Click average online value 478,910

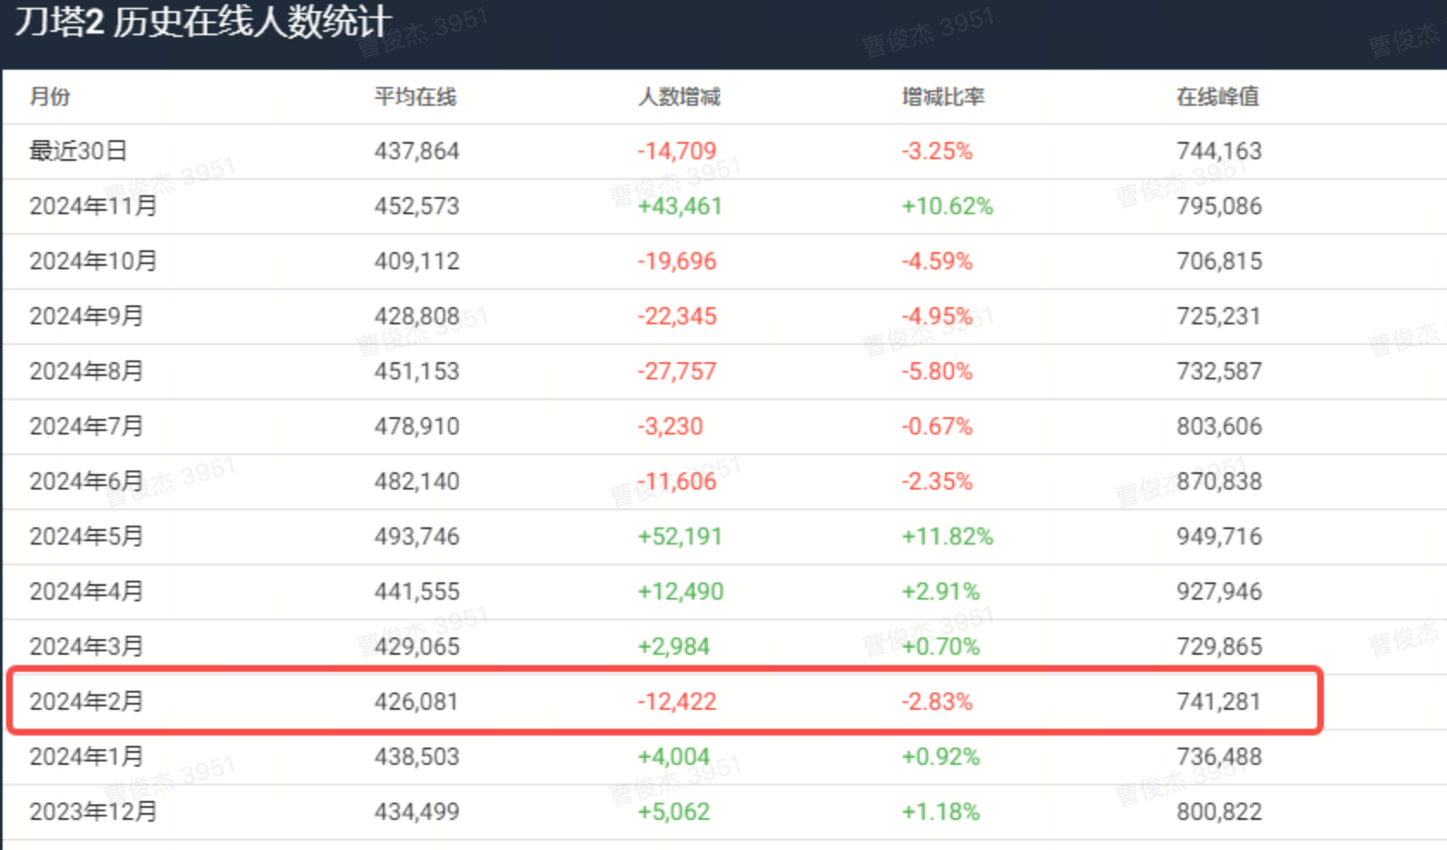point(417,427)
